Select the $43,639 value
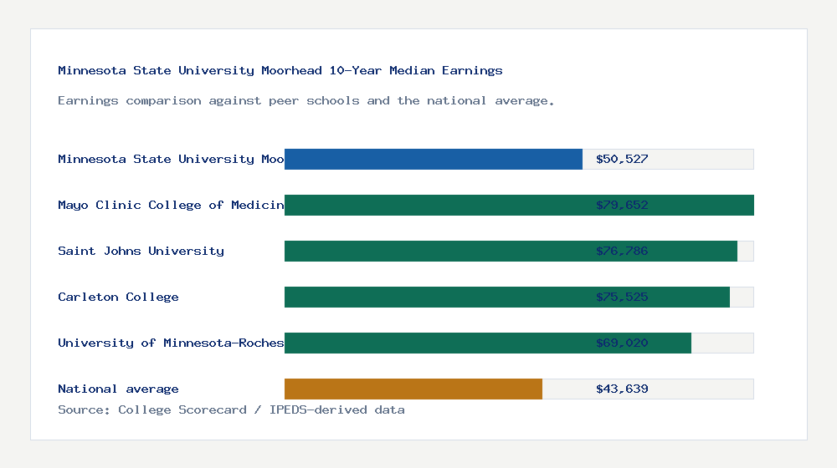837x468 pixels. point(622,389)
